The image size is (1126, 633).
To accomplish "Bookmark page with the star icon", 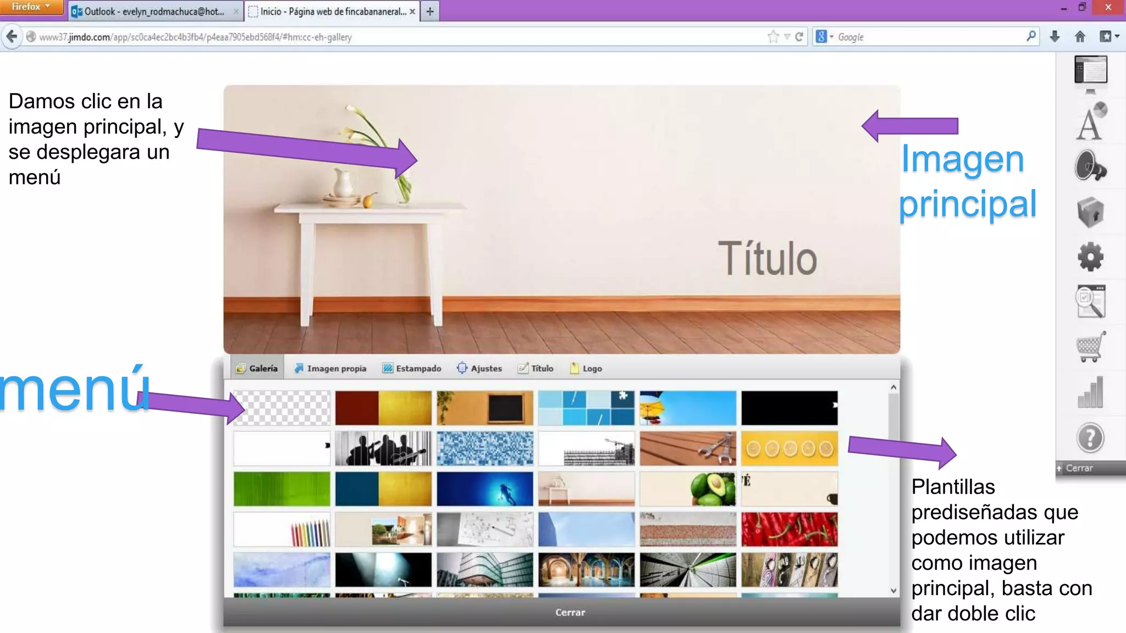I will pos(773,37).
